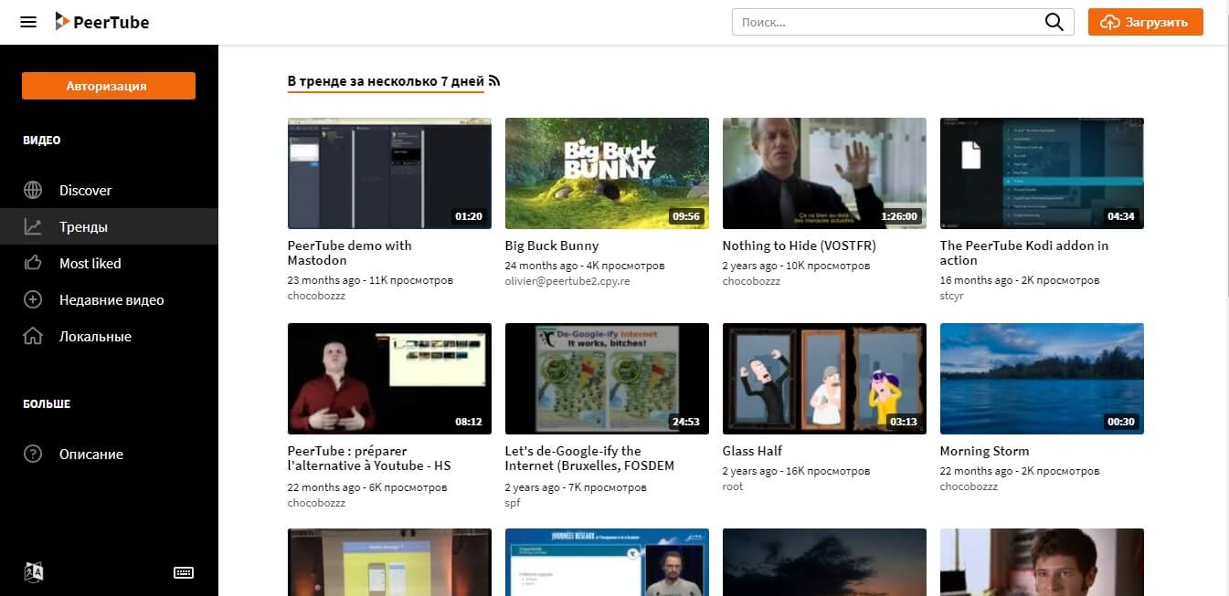Click the title PeerTube demo with Mastodon

[x=350, y=253]
